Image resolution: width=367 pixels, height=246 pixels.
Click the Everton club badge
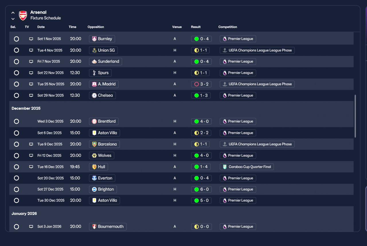[94, 178]
